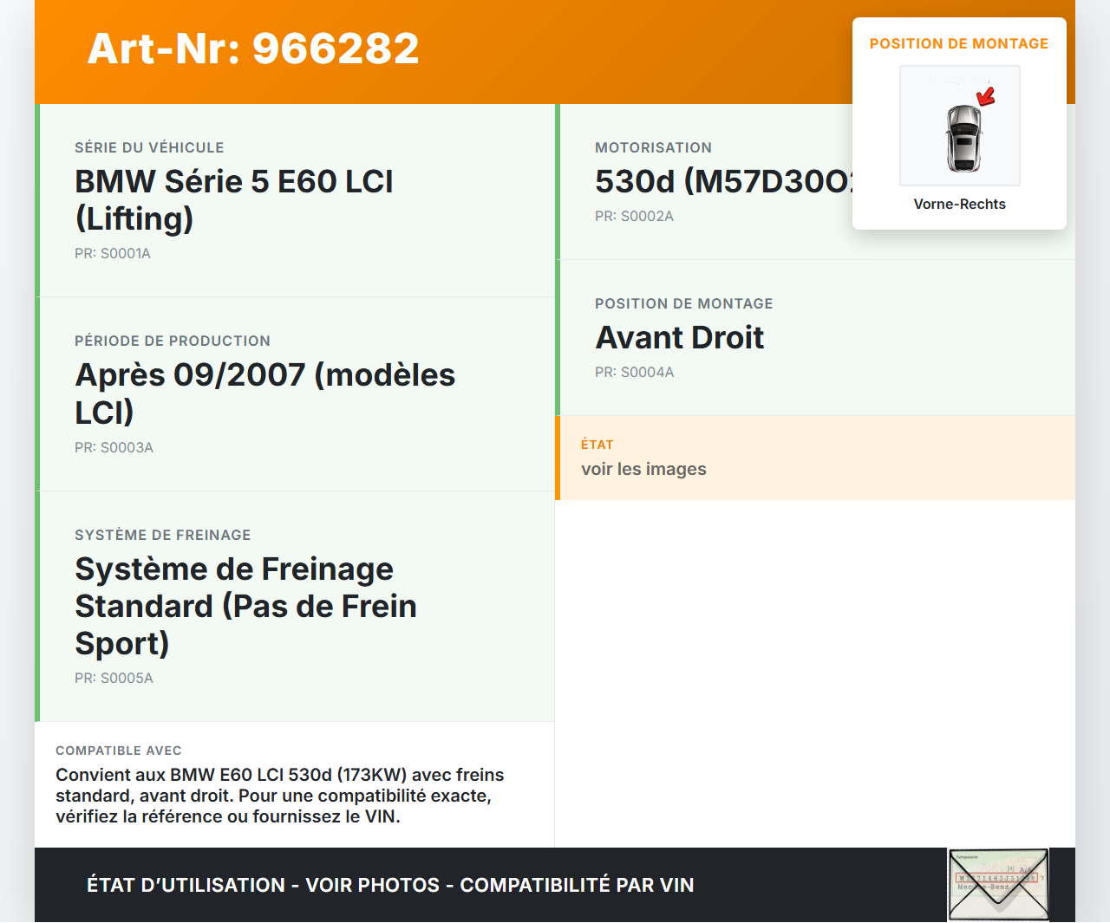Select the 'Système de Freinage Standard' value

245,606
